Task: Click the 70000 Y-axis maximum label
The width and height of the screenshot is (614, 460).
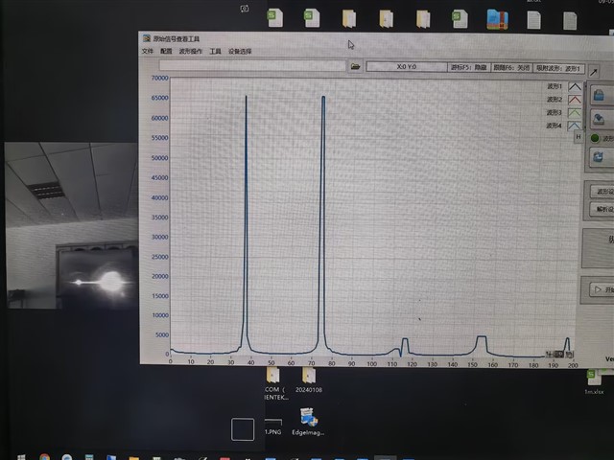Action: (x=160, y=78)
